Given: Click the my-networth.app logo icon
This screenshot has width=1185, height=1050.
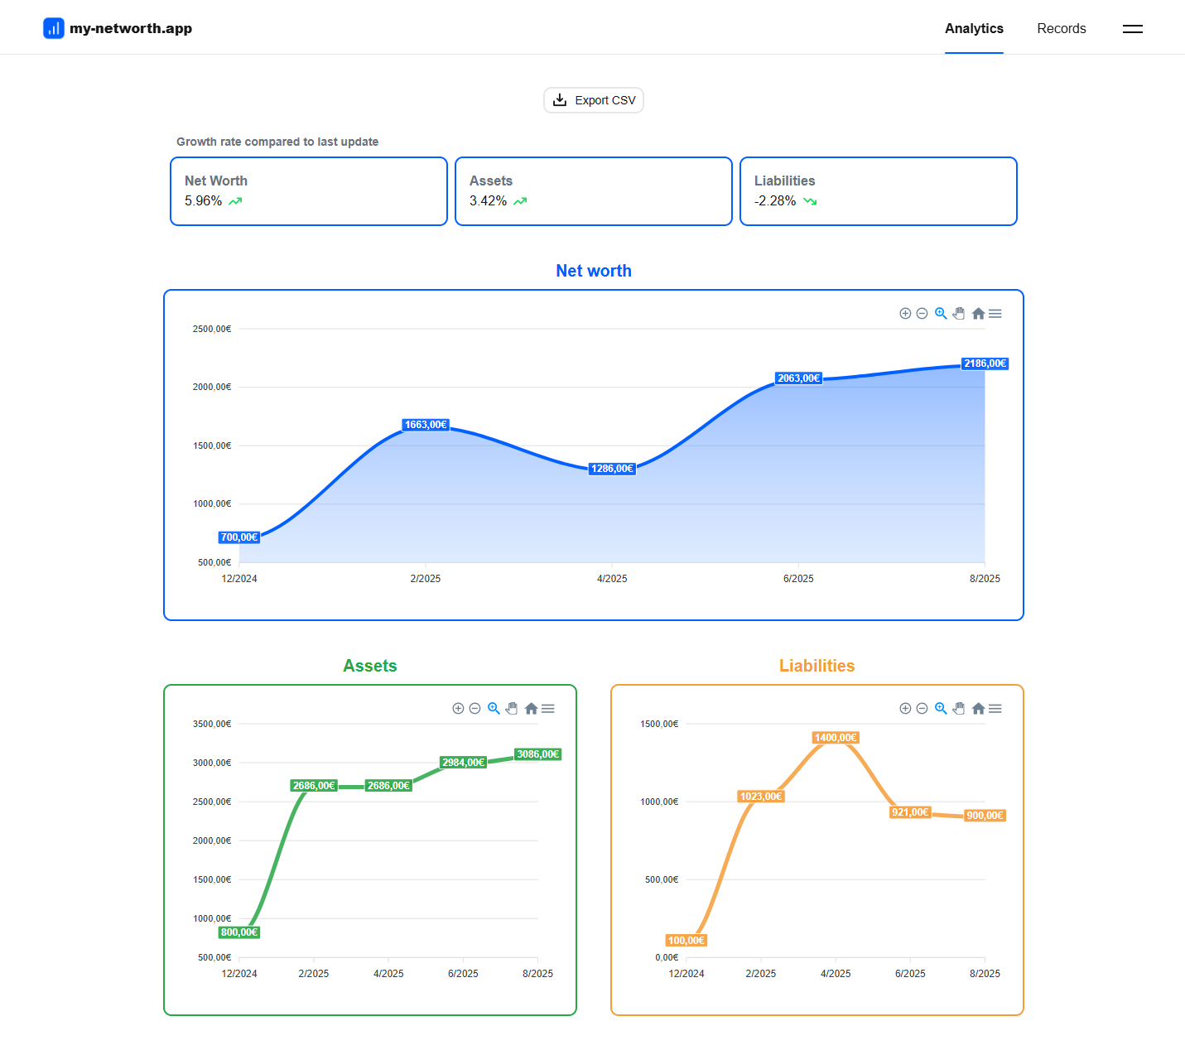Looking at the screenshot, I should pyautogui.click(x=54, y=28).
